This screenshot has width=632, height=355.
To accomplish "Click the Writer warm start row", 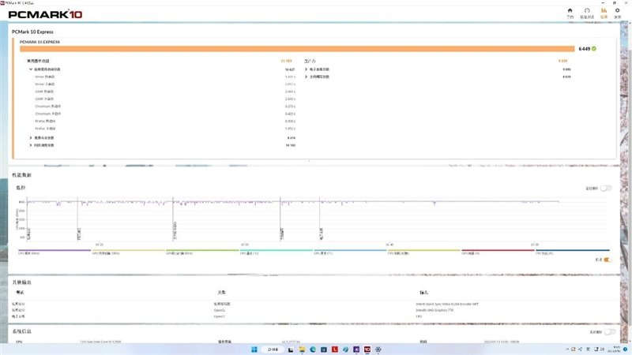I will tap(165, 77).
